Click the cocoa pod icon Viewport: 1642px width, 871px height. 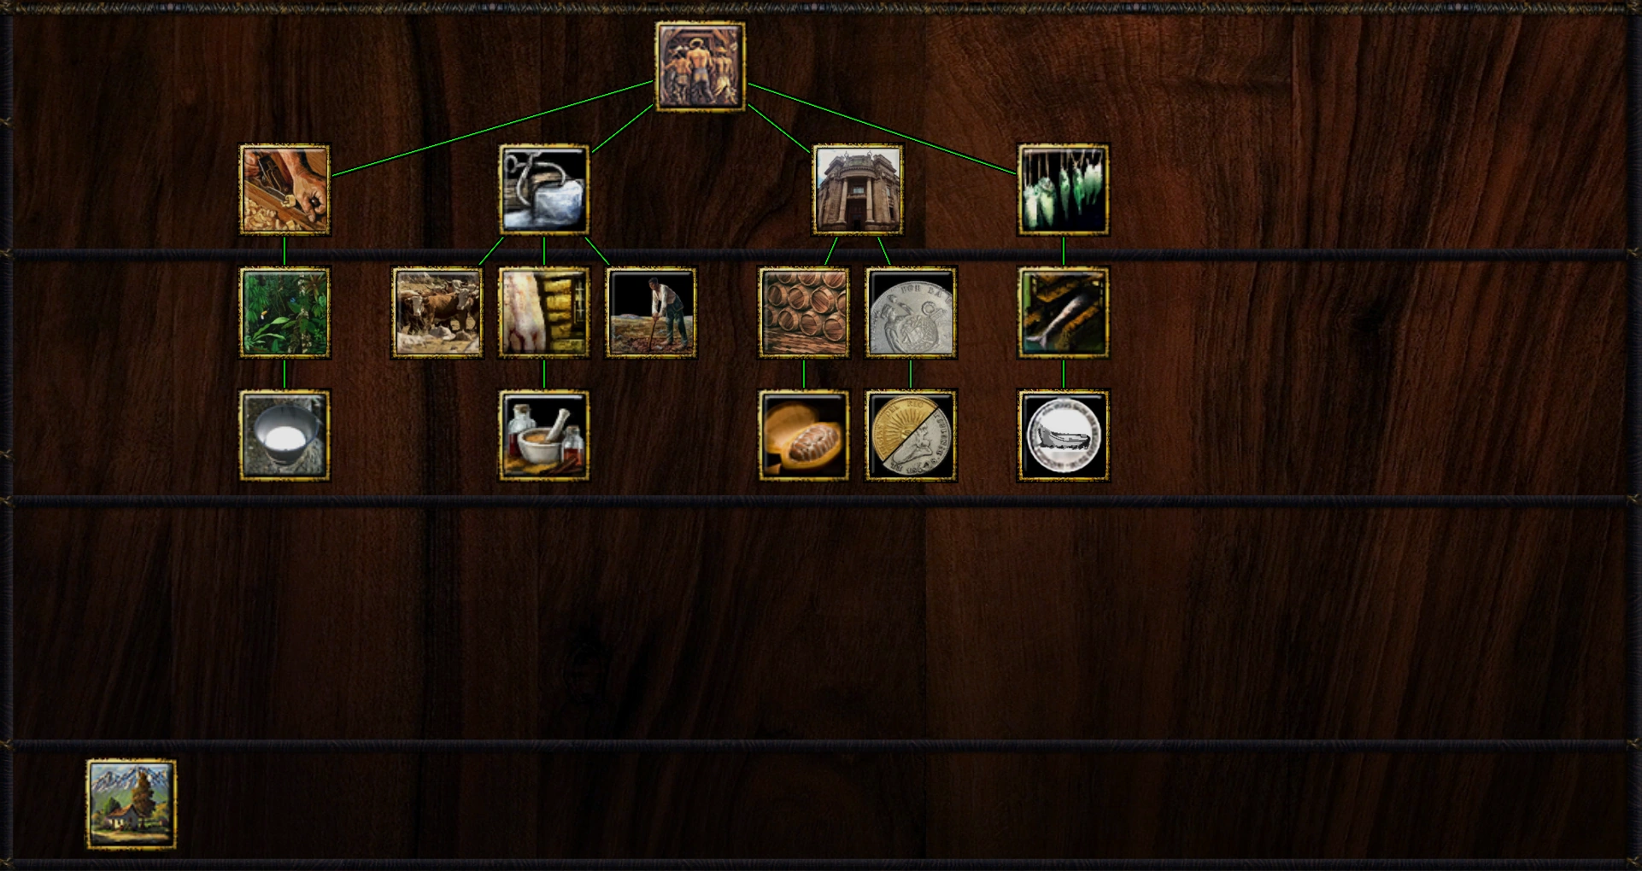coord(804,435)
